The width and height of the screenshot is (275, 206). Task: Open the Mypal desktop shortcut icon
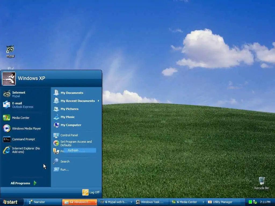pyautogui.click(x=10, y=49)
